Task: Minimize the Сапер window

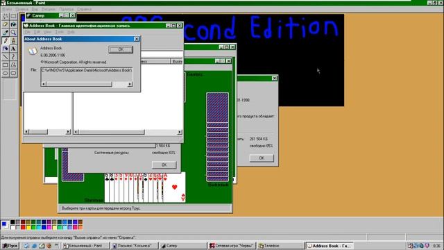Action: (x=61, y=15)
